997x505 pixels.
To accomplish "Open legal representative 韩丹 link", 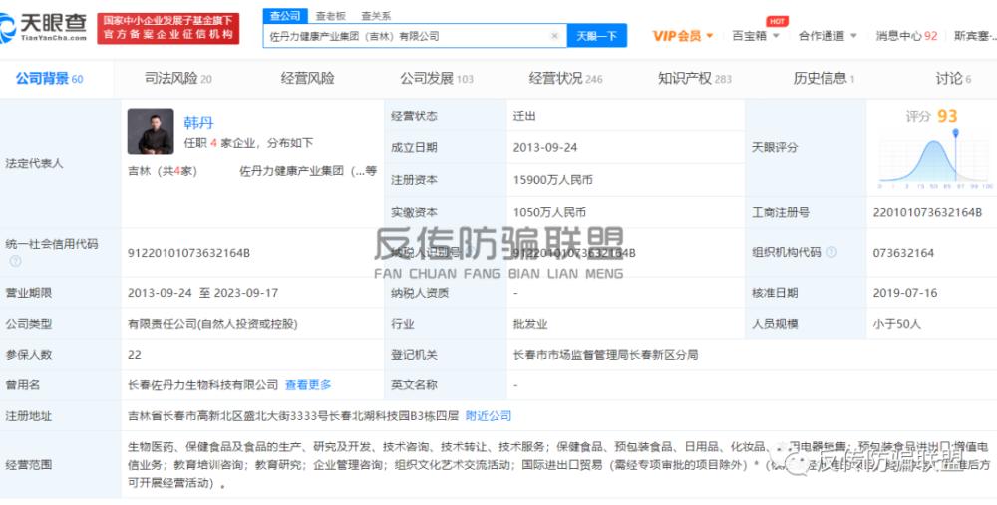I will [199, 122].
